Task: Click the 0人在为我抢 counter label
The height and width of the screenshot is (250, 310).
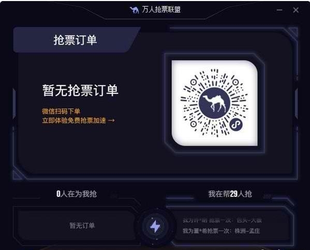Action: pos(77,194)
